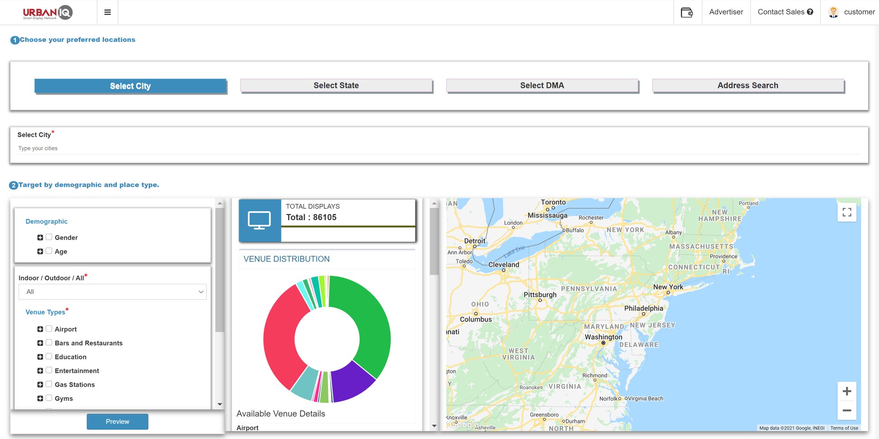Image resolution: width=879 pixels, height=439 pixels.
Task: Click the filter panel scrollbar up arrow
Action: click(x=220, y=203)
